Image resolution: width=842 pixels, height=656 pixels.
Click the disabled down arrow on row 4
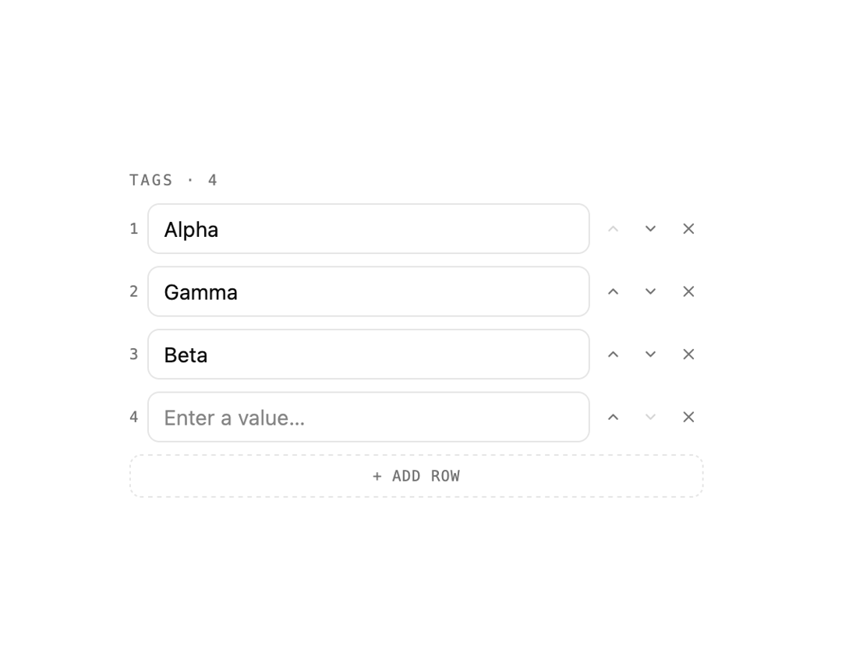point(650,417)
